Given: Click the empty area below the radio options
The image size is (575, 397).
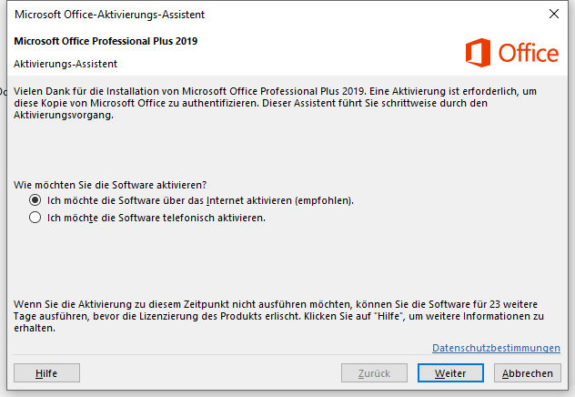Looking at the screenshot, I should [273, 260].
